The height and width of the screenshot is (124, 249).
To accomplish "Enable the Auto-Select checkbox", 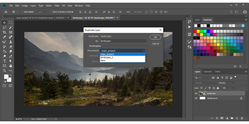I will click(x=22, y=12).
